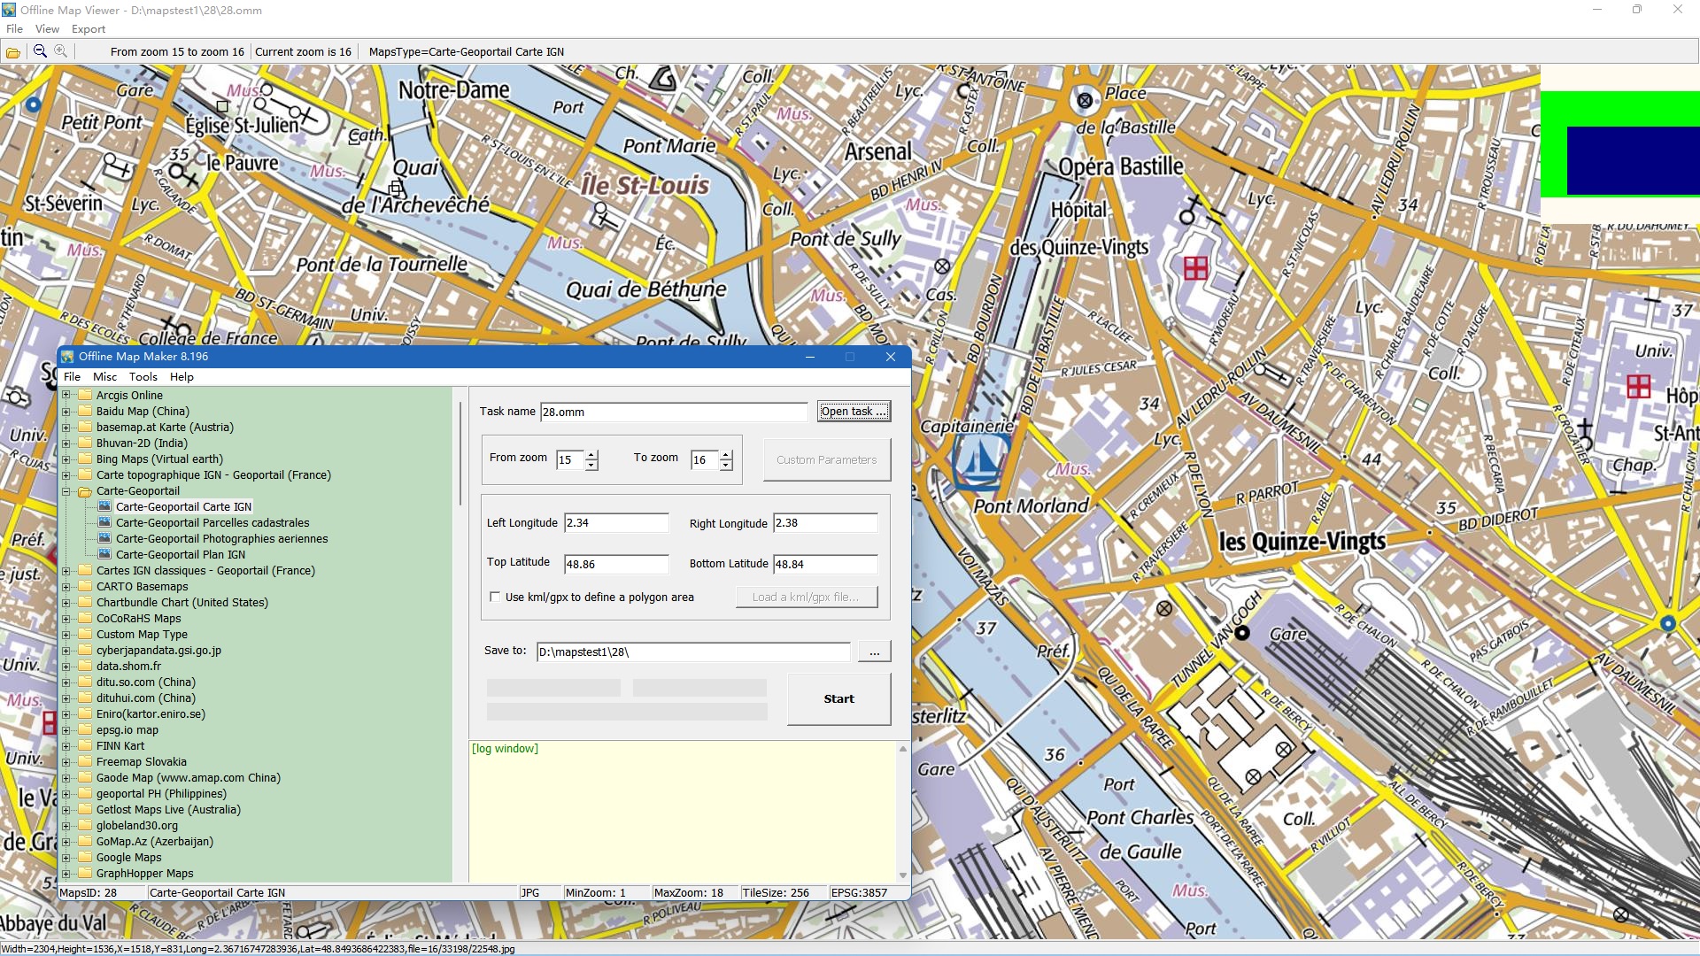Increase the From zoom spinner value
The height and width of the screenshot is (956, 1700).
(591, 455)
